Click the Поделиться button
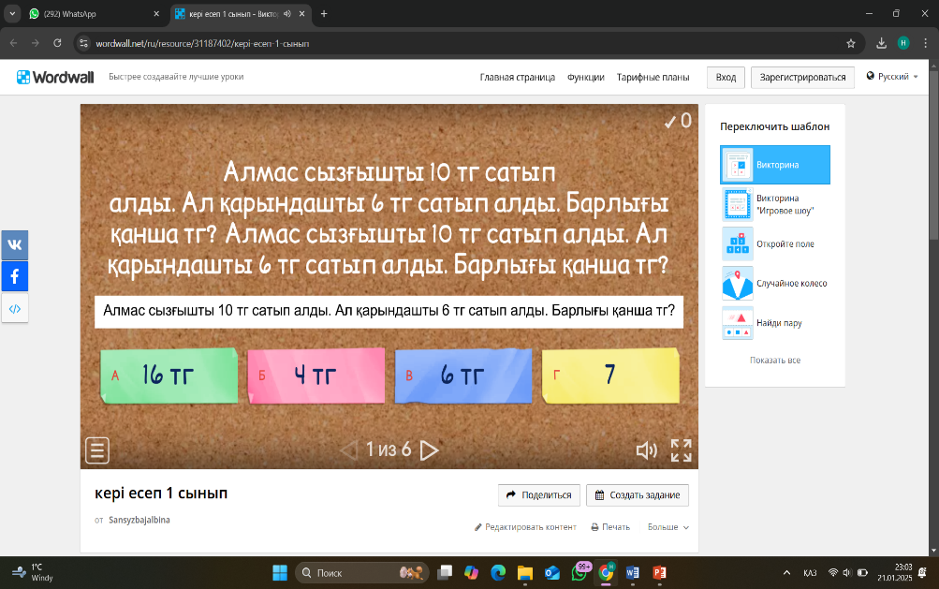 click(x=539, y=495)
